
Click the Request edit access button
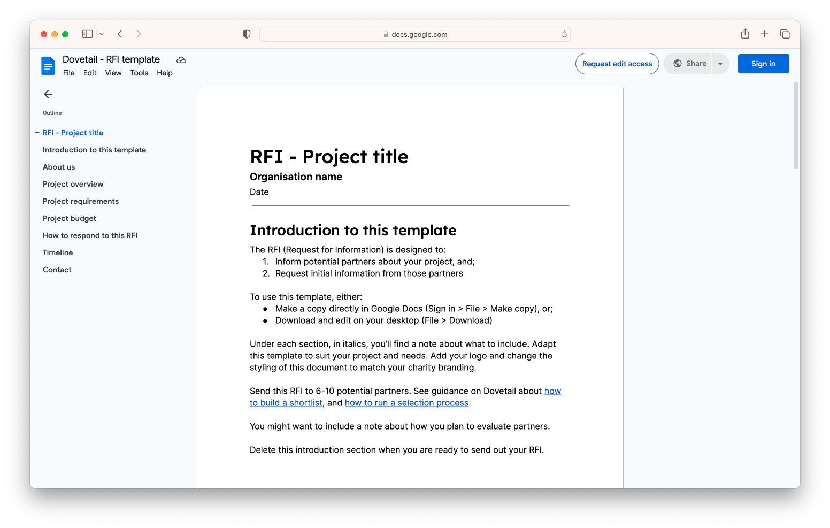[617, 63]
